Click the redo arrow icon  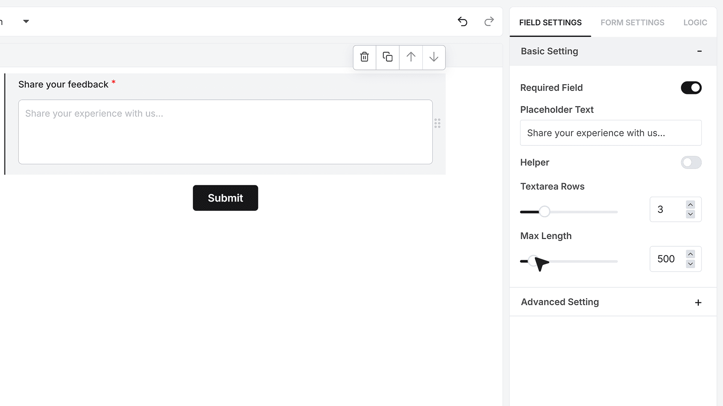[489, 21]
